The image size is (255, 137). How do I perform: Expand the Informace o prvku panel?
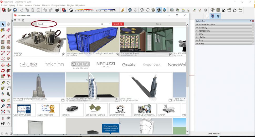point(225,24)
